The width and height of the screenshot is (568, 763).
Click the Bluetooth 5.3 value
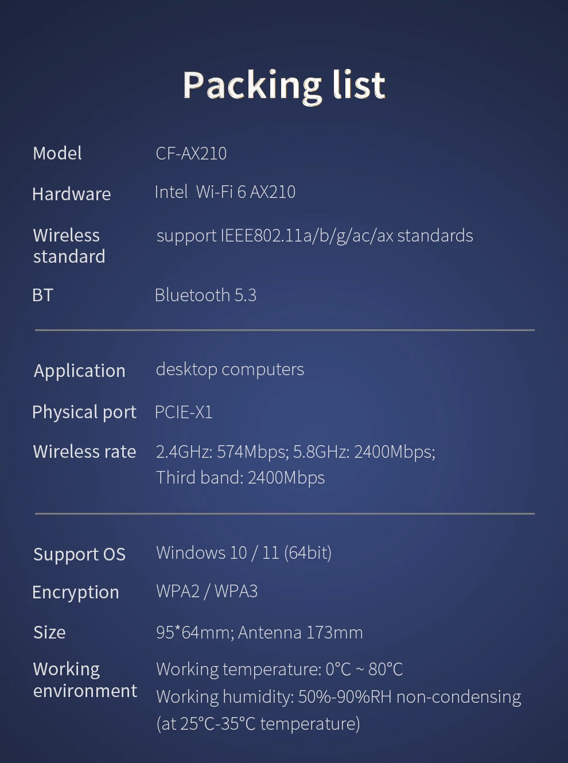click(205, 295)
